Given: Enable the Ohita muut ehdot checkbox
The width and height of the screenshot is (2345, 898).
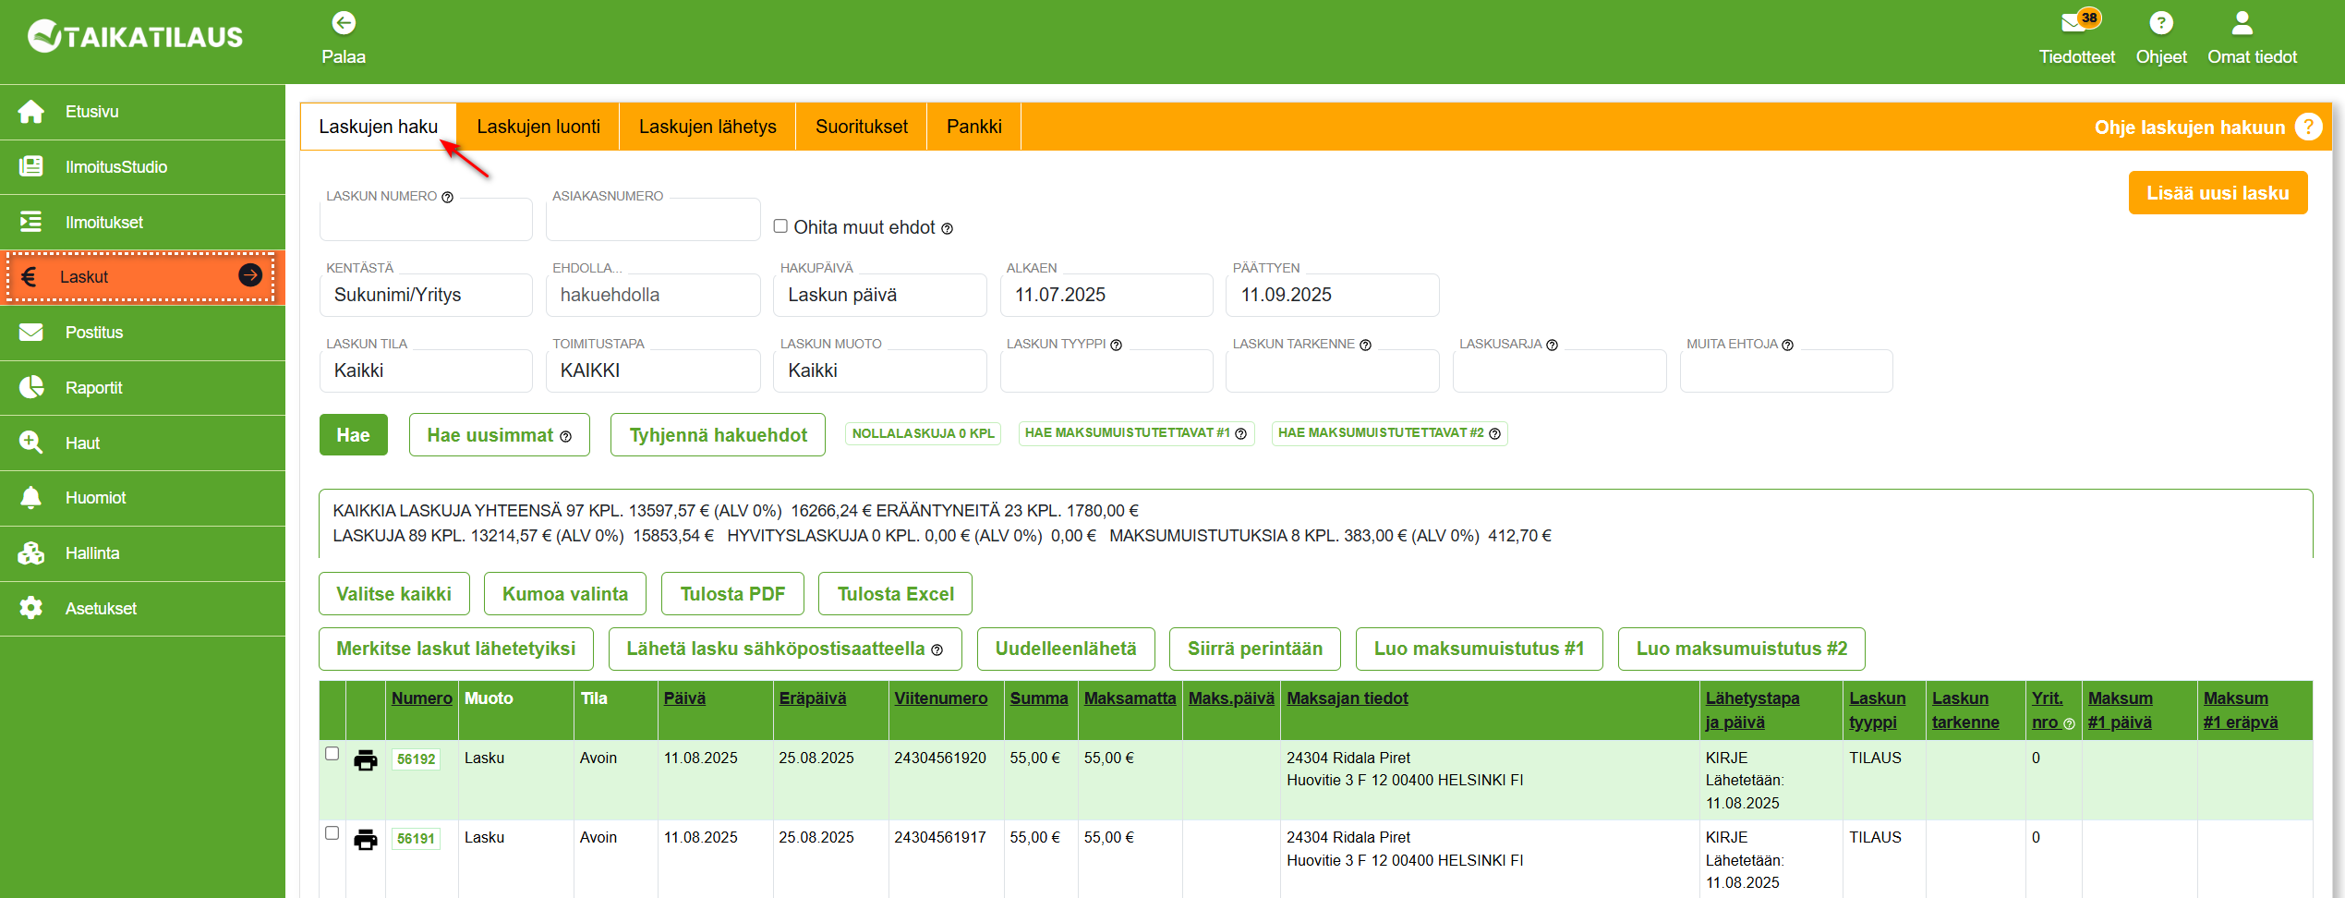Looking at the screenshot, I should coord(780,226).
